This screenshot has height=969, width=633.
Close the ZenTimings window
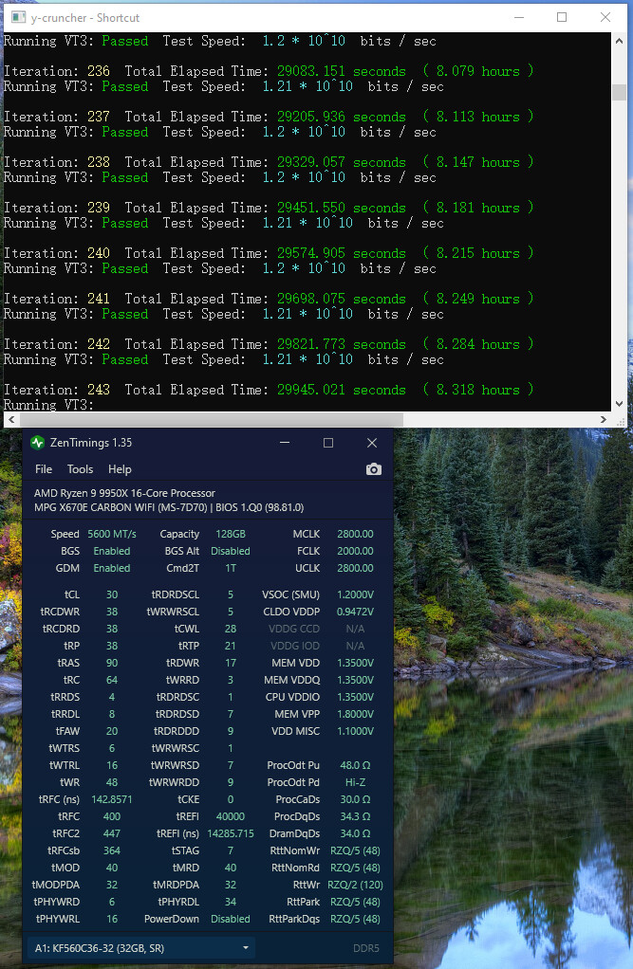372,443
